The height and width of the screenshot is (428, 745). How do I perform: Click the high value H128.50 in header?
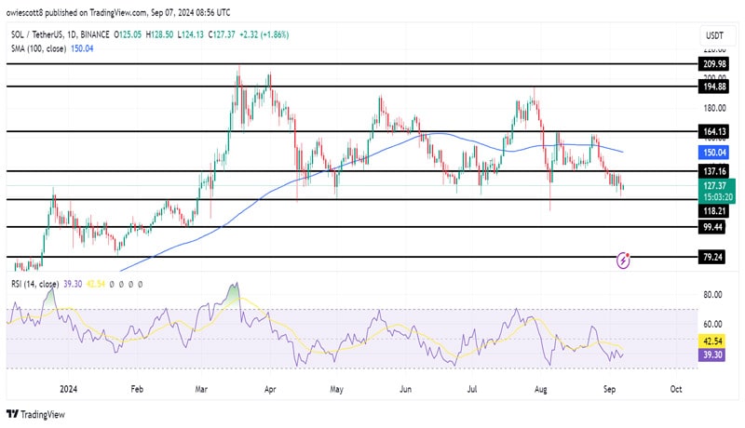click(159, 34)
